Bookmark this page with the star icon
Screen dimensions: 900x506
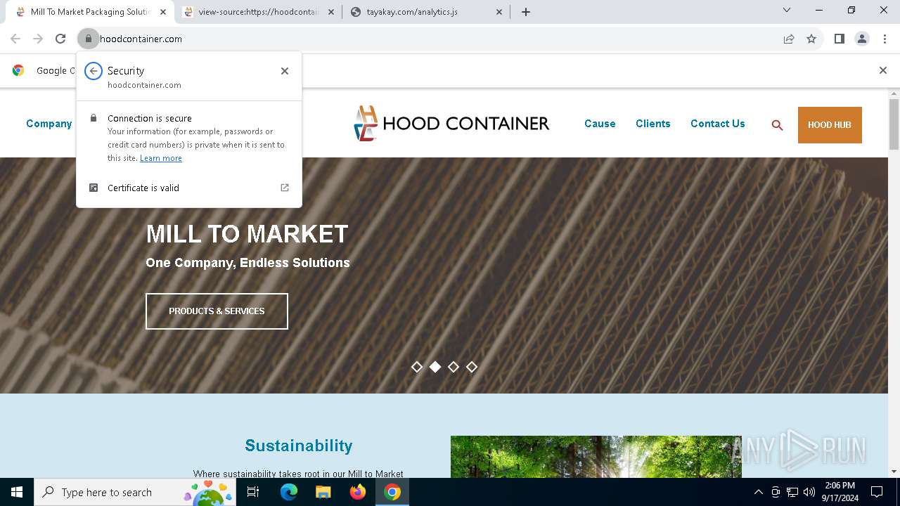[811, 39]
